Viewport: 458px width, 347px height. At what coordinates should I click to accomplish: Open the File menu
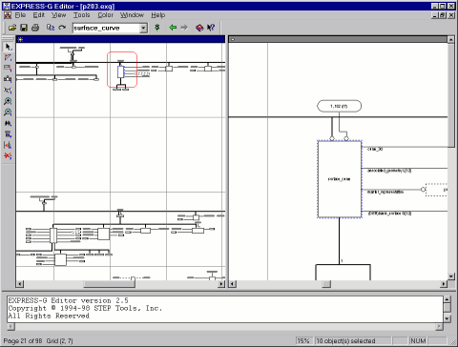coord(20,15)
